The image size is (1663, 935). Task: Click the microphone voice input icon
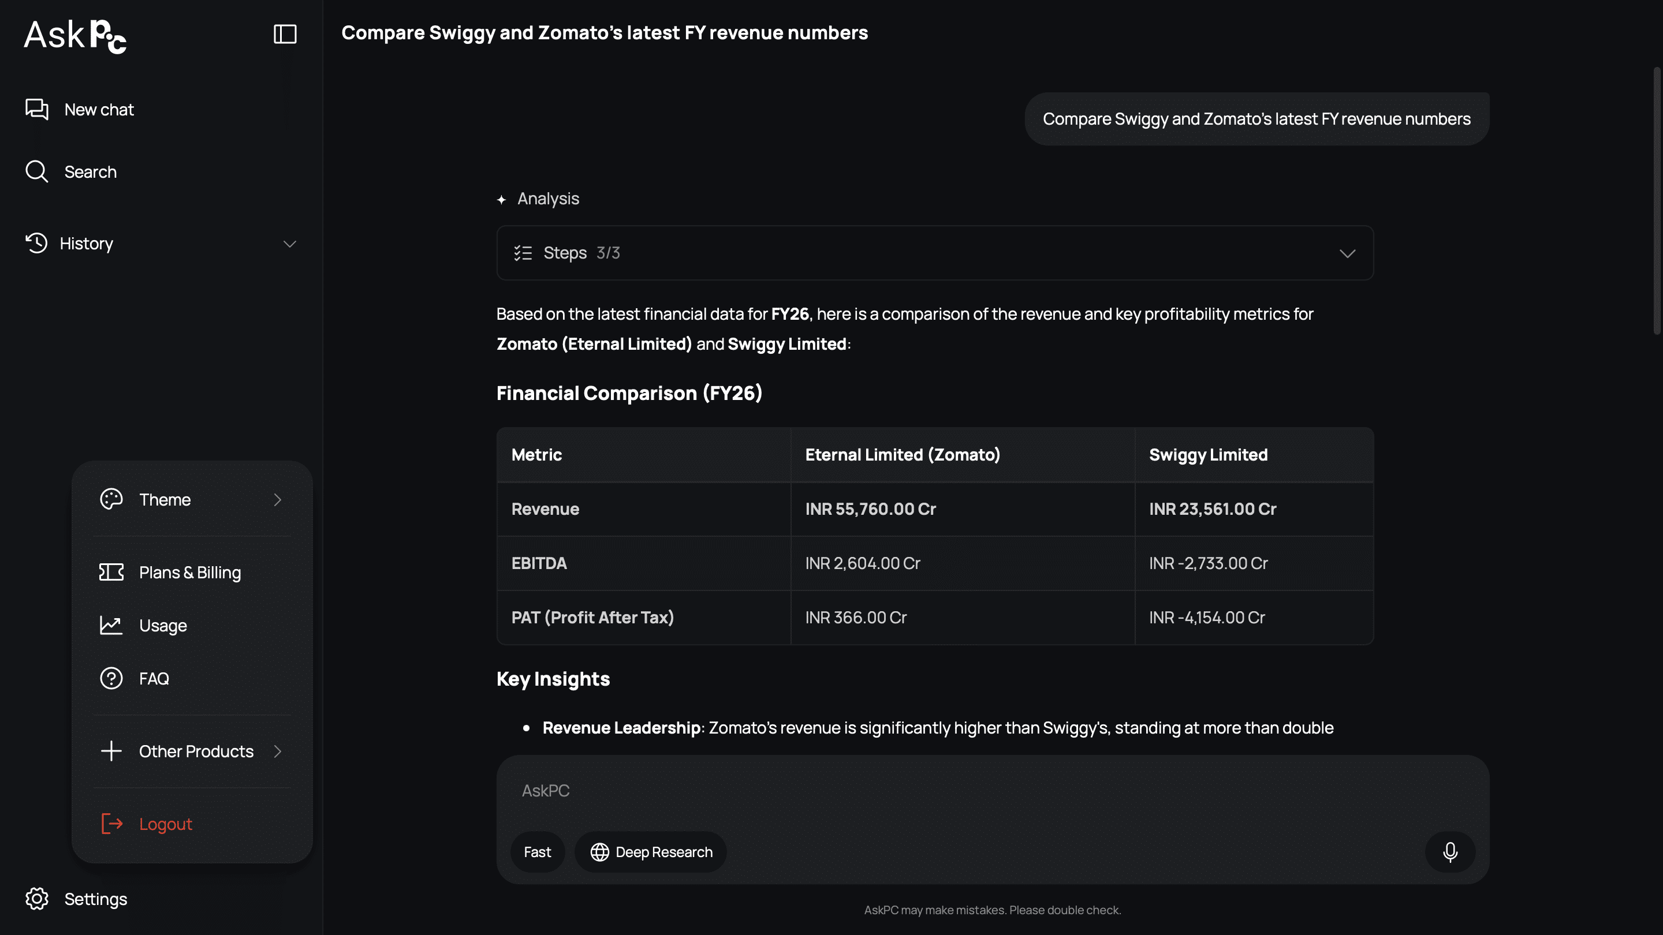pos(1450,852)
